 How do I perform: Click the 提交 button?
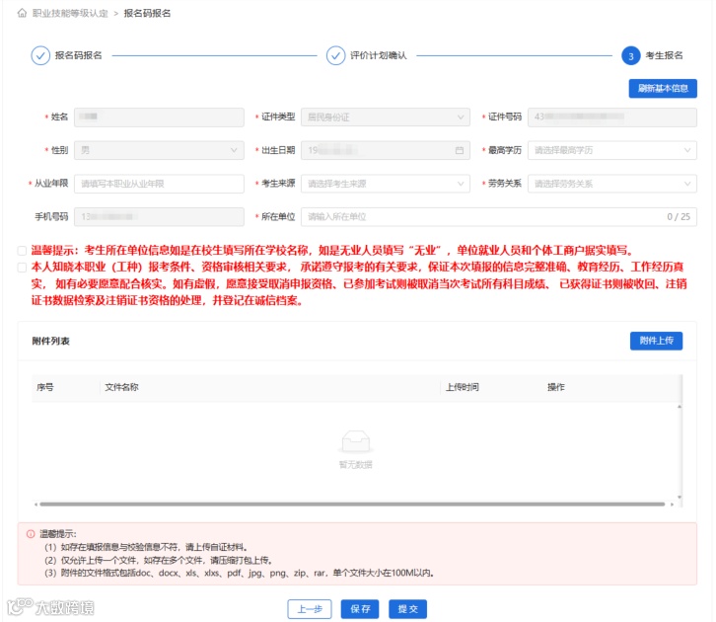click(x=407, y=609)
